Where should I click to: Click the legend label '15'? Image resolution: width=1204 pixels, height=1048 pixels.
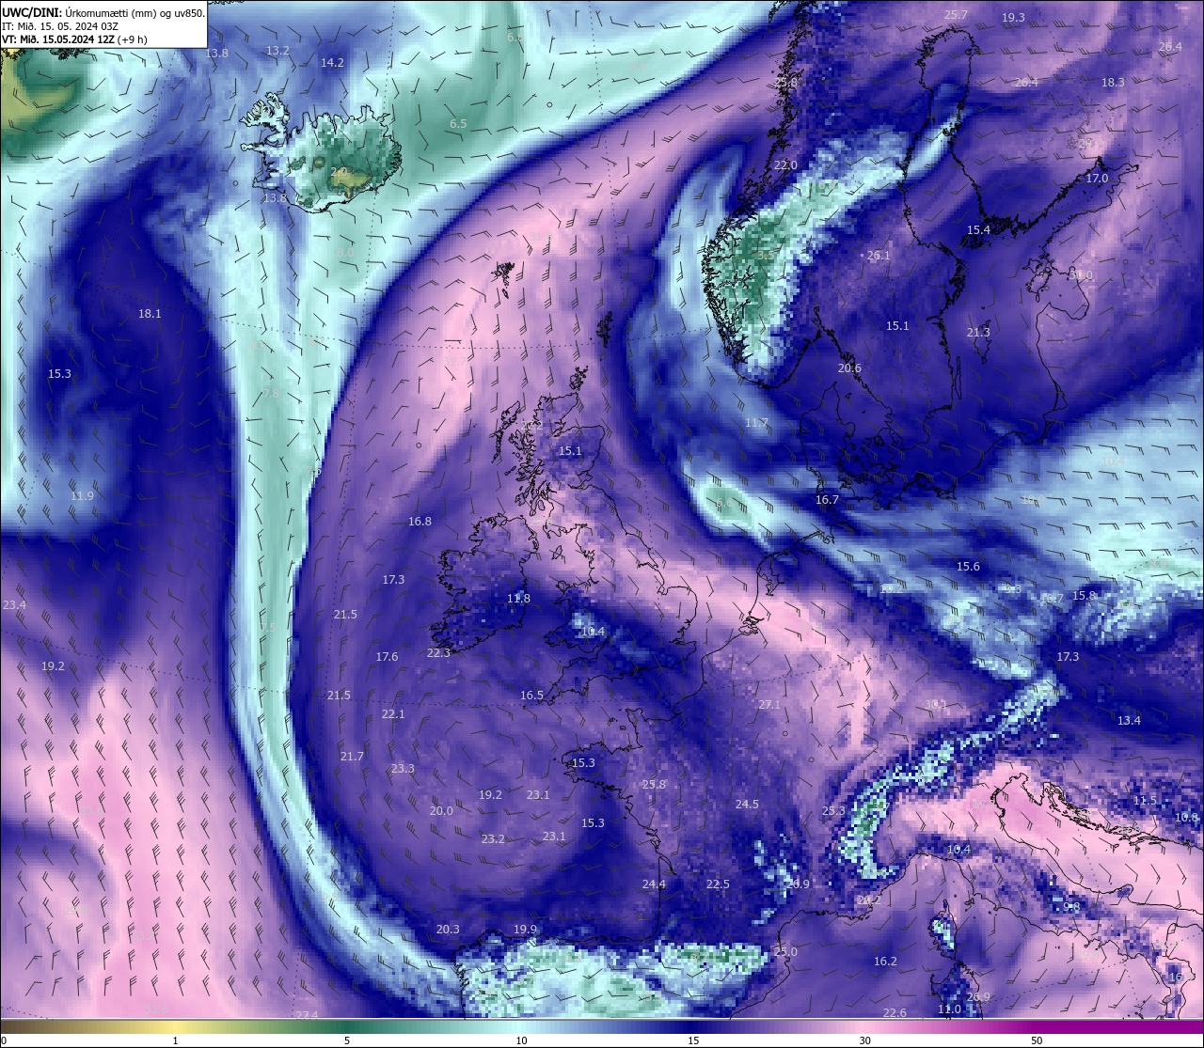click(692, 1040)
